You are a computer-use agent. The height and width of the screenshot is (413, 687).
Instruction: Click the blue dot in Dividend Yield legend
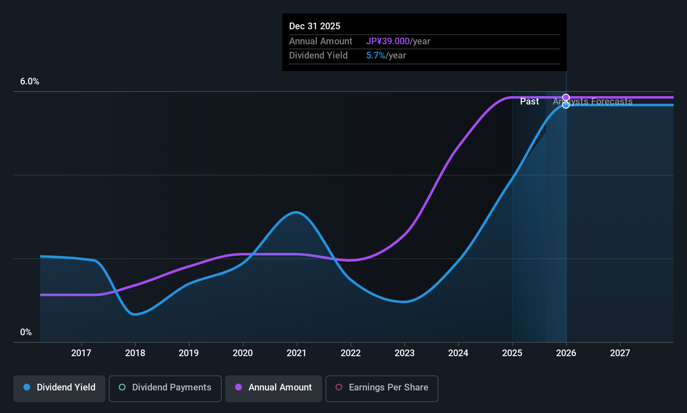pos(27,387)
